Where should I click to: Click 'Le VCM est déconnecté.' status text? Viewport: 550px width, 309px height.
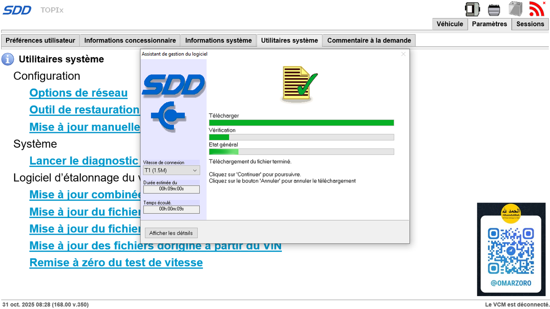[517, 305]
